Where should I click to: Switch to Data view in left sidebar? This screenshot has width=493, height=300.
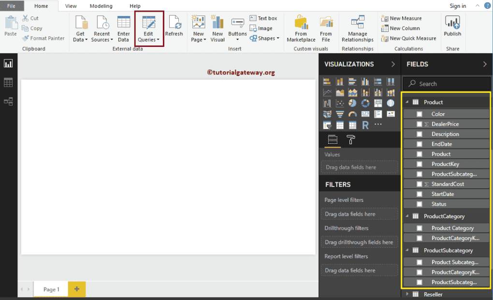pos(8,82)
